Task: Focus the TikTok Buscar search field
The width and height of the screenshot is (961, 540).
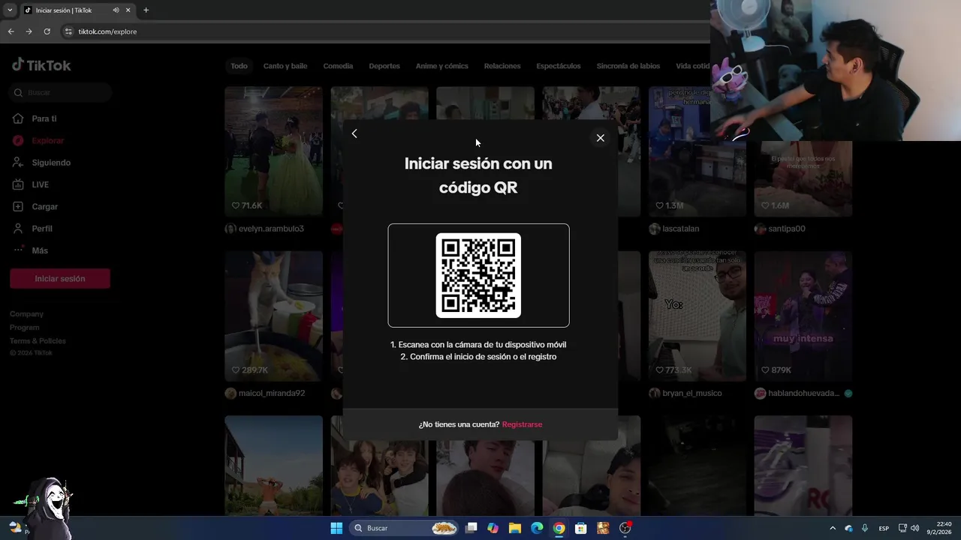Action: coord(61,92)
